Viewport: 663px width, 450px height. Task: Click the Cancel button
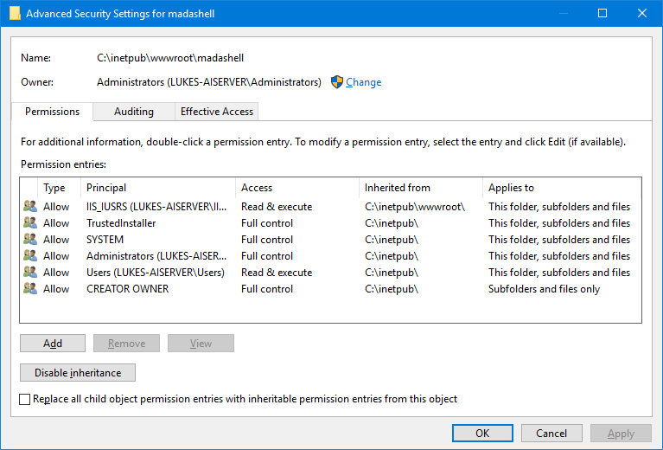click(x=551, y=433)
